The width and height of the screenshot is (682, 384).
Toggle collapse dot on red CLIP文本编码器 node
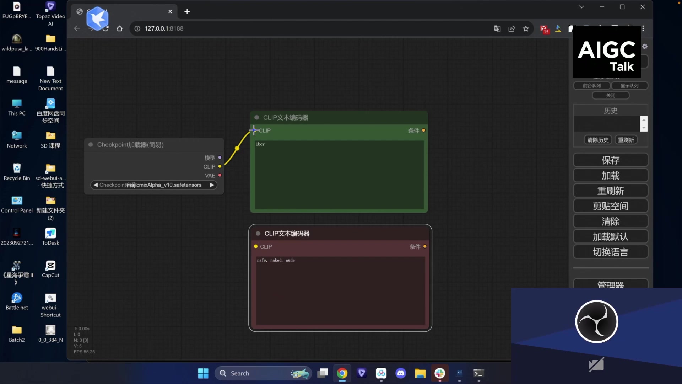point(258,234)
